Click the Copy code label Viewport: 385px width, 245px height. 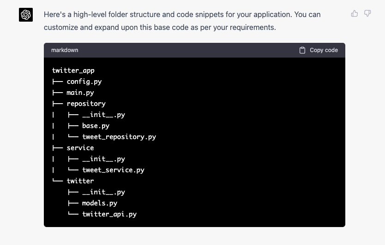[324, 50]
